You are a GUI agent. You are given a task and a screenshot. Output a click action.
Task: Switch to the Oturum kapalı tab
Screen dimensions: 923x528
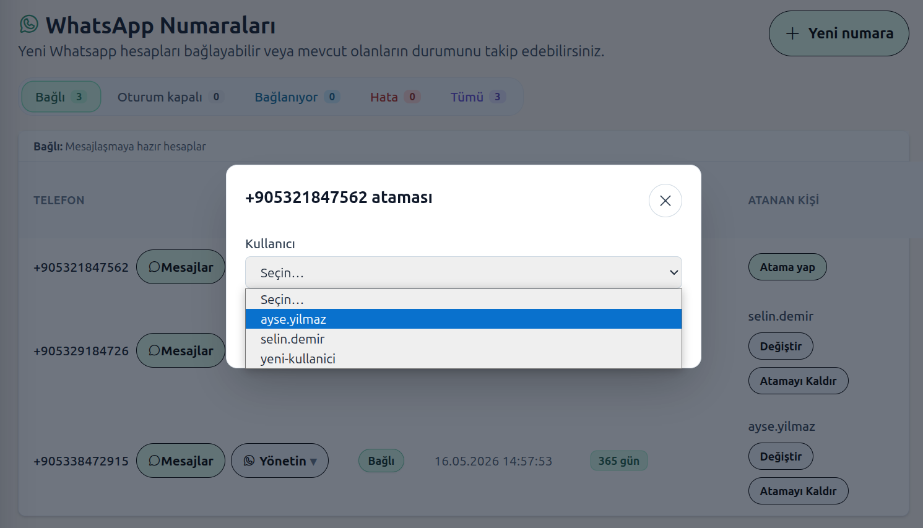click(170, 97)
